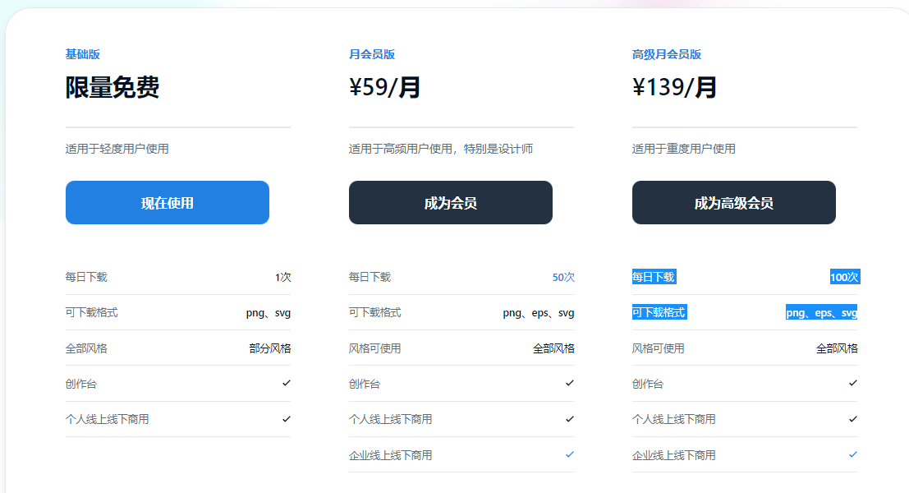Click blue 企业线上线下商用 checkmark under ¥139/月 plan
The height and width of the screenshot is (493, 909).
(852, 454)
